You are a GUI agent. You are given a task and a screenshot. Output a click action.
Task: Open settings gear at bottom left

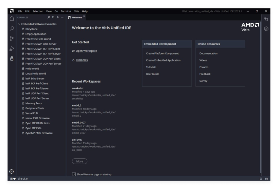12,171
